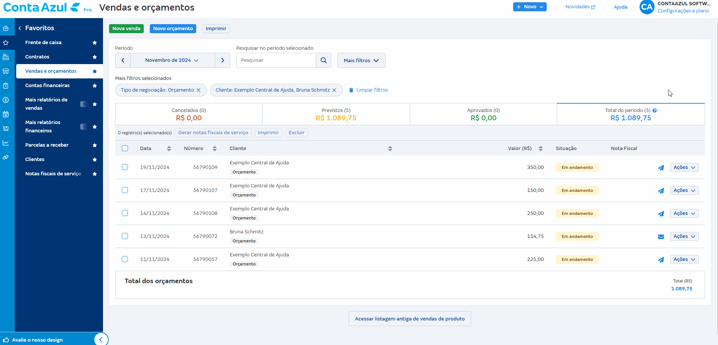Screen dimensions: 718x345
Task: Click the green Nova venda button
Action: [x=126, y=29]
